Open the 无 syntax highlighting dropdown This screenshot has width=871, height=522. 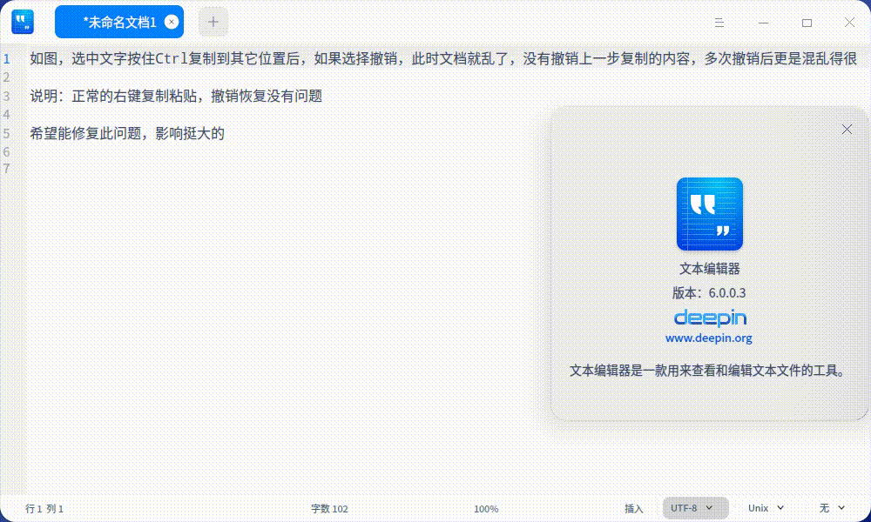click(830, 508)
